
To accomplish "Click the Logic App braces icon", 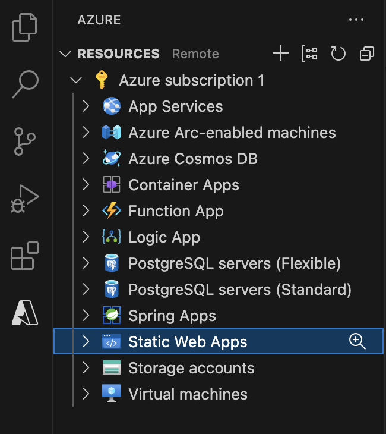I will 112,237.
